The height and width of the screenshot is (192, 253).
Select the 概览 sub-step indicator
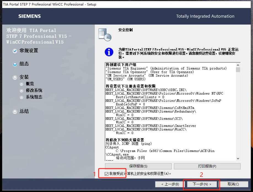coord(21,84)
